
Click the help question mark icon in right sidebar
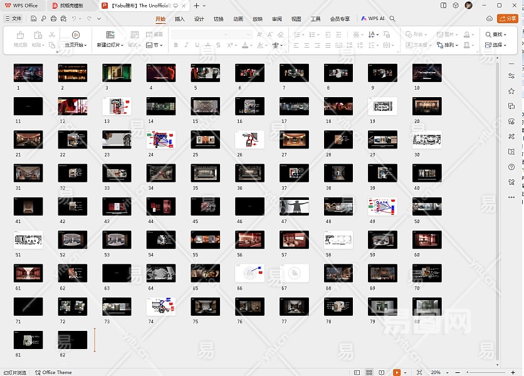[512, 167]
